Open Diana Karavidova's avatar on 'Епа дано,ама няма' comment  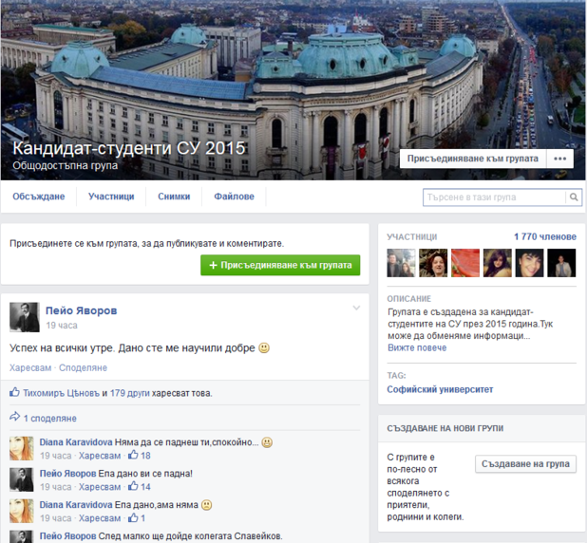click(x=22, y=511)
